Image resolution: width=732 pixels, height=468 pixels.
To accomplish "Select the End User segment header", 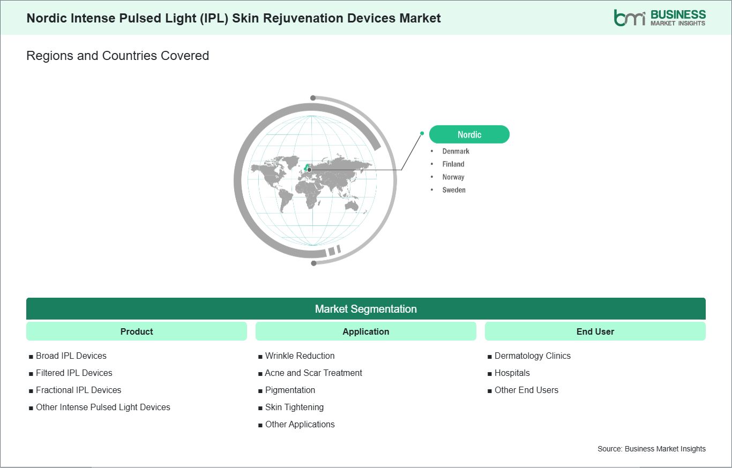I will [595, 331].
